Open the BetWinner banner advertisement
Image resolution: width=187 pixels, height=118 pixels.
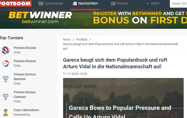point(93,19)
